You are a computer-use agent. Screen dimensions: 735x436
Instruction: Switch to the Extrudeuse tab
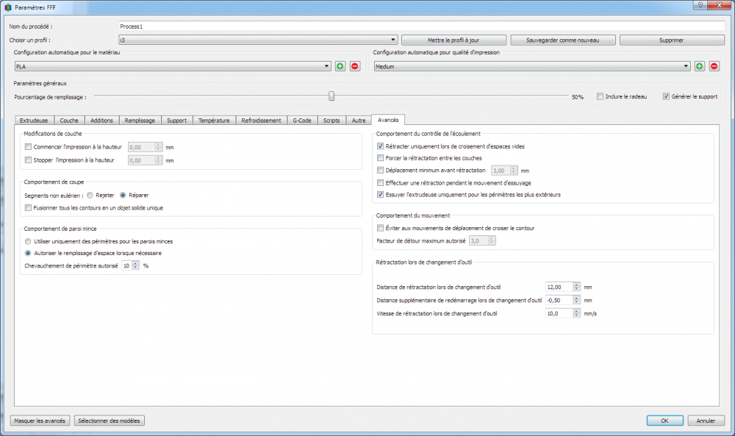(34, 121)
